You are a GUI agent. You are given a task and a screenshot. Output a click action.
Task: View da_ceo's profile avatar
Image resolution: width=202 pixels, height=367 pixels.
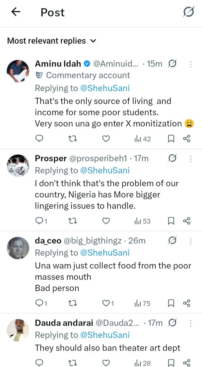pyautogui.click(x=18, y=248)
